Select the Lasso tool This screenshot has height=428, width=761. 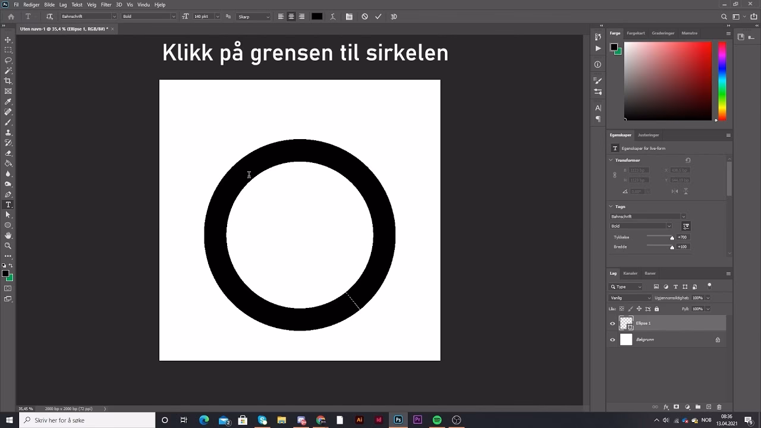point(8,60)
